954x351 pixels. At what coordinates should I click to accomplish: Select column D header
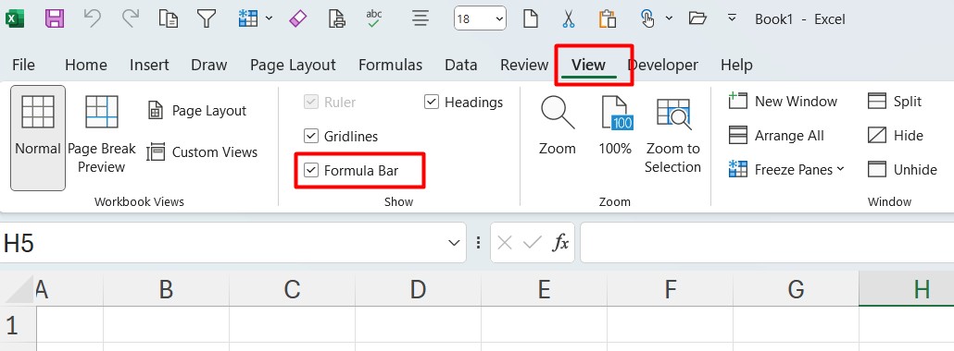pyautogui.click(x=418, y=289)
